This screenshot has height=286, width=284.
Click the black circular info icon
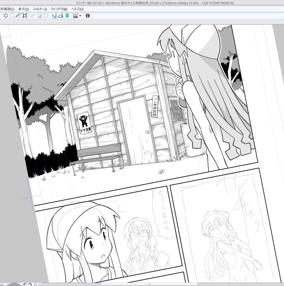(x=88, y=16)
